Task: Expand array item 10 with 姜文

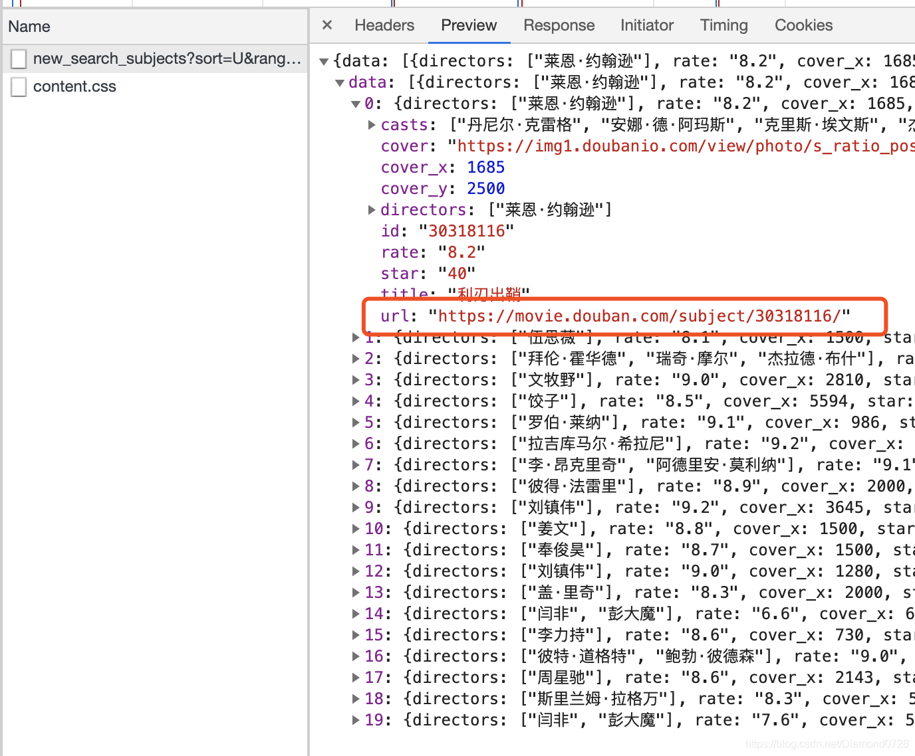Action: 356,529
